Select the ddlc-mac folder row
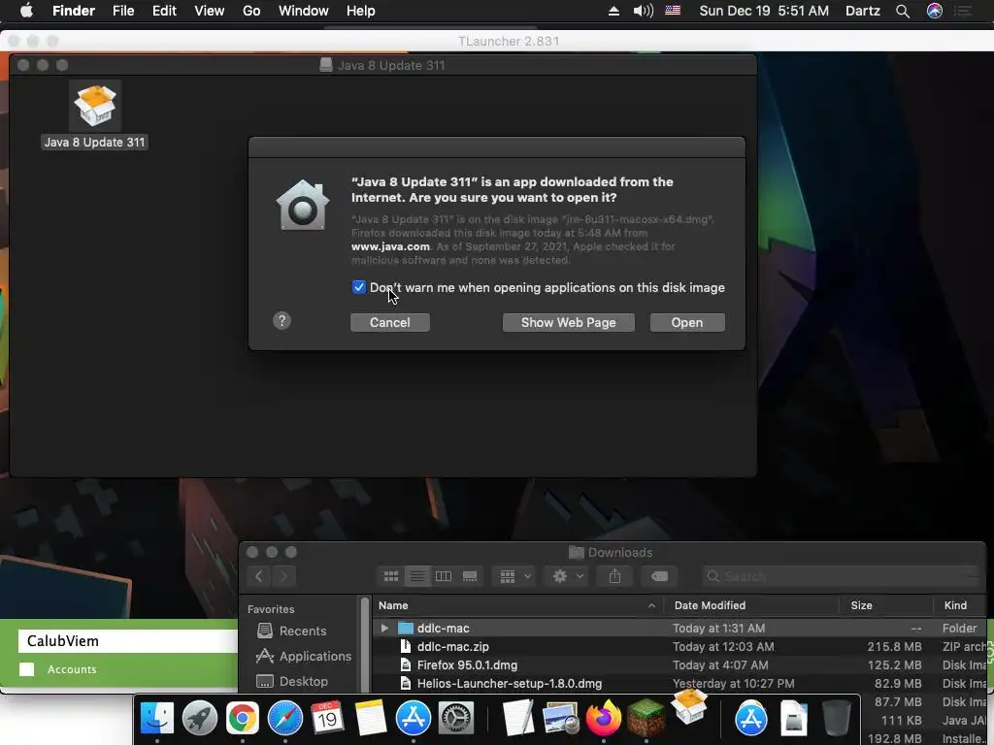The image size is (994, 745). (x=679, y=628)
